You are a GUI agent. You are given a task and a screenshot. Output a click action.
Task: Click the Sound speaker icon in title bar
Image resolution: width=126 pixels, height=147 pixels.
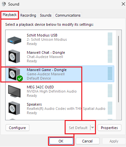pos(4,4)
